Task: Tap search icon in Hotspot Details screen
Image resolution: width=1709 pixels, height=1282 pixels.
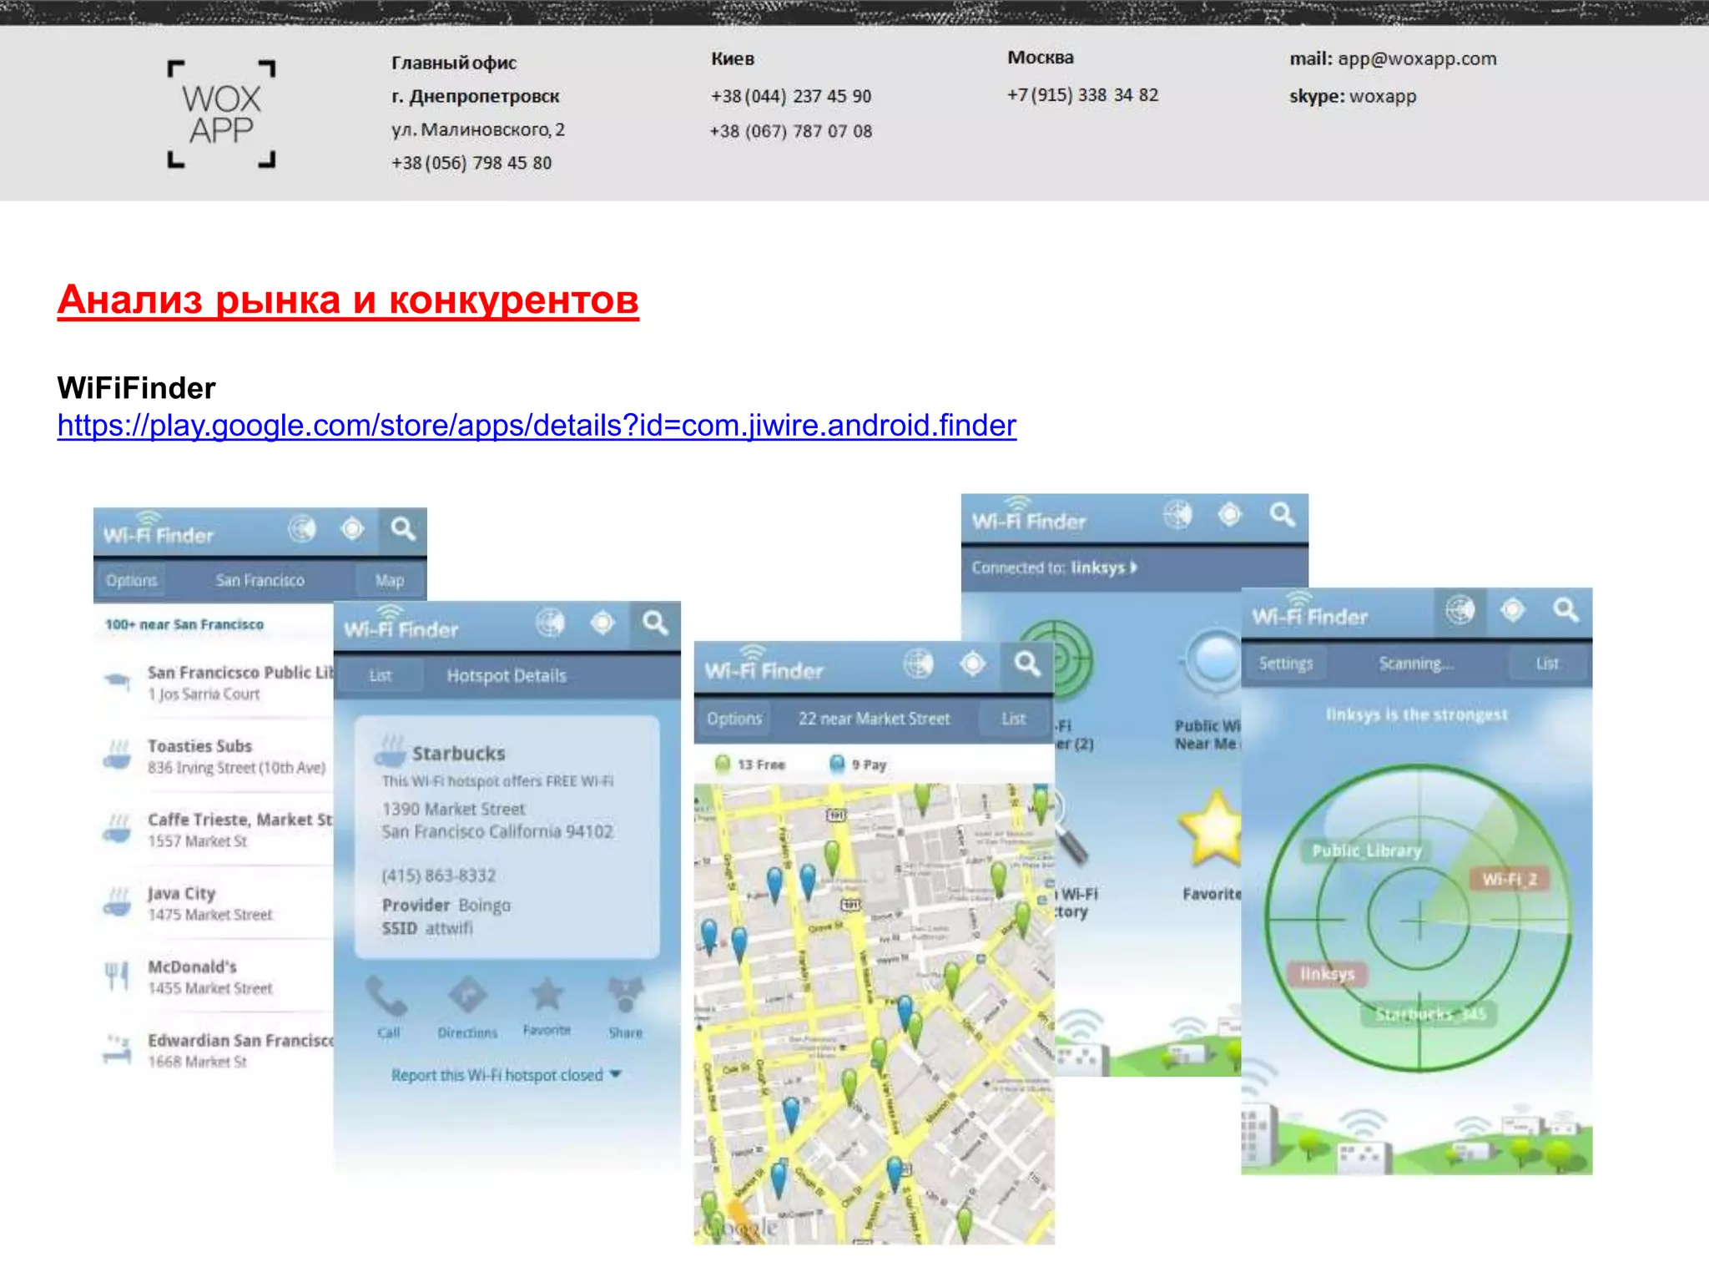Action: (655, 623)
